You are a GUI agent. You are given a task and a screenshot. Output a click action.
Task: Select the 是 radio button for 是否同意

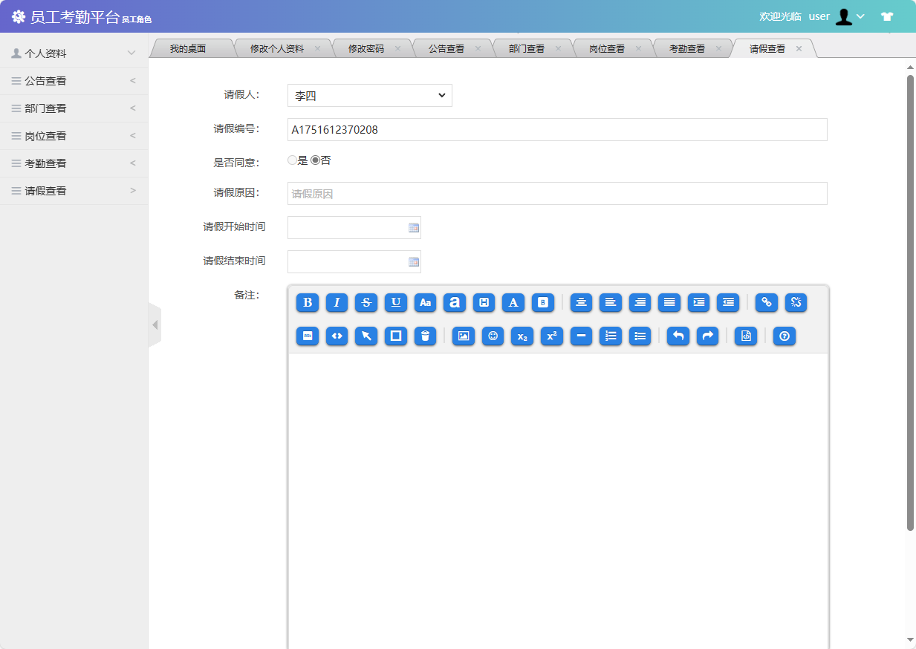pos(292,160)
